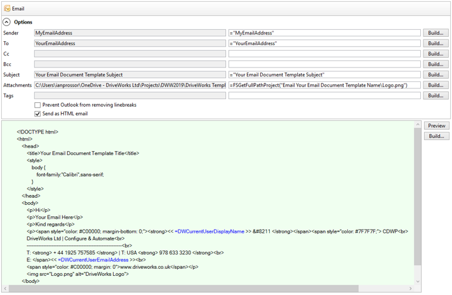This screenshot has height=295, width=452.
Task: Open Build for the To field
Action: coord(435,43)
